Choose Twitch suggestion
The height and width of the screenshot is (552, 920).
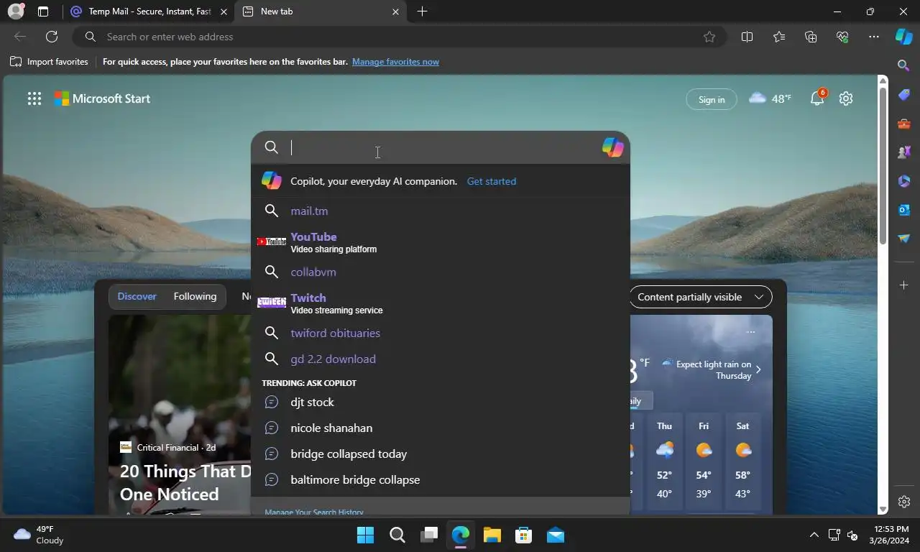[440, 303]
